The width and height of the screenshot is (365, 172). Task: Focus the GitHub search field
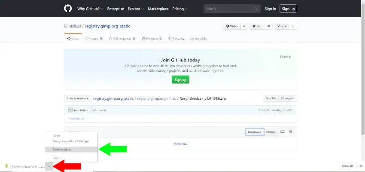pos(232,9)
